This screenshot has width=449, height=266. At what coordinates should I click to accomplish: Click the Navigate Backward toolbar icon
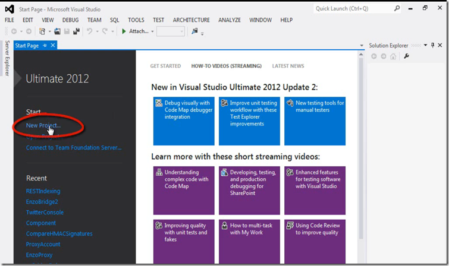(x=14, y=31)
